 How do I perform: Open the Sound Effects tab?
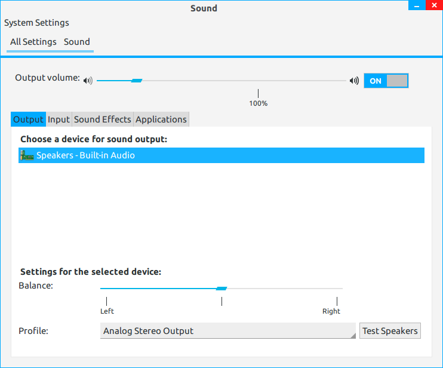pos(102,119)
